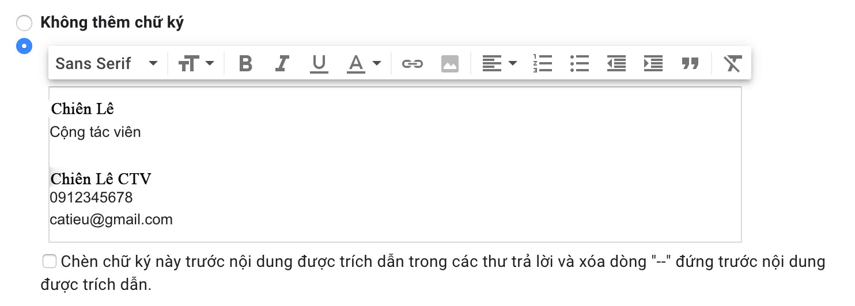Apply italic formatting to signature text
855x306 pixels.
pyautogui.click(x=282, y=63)
